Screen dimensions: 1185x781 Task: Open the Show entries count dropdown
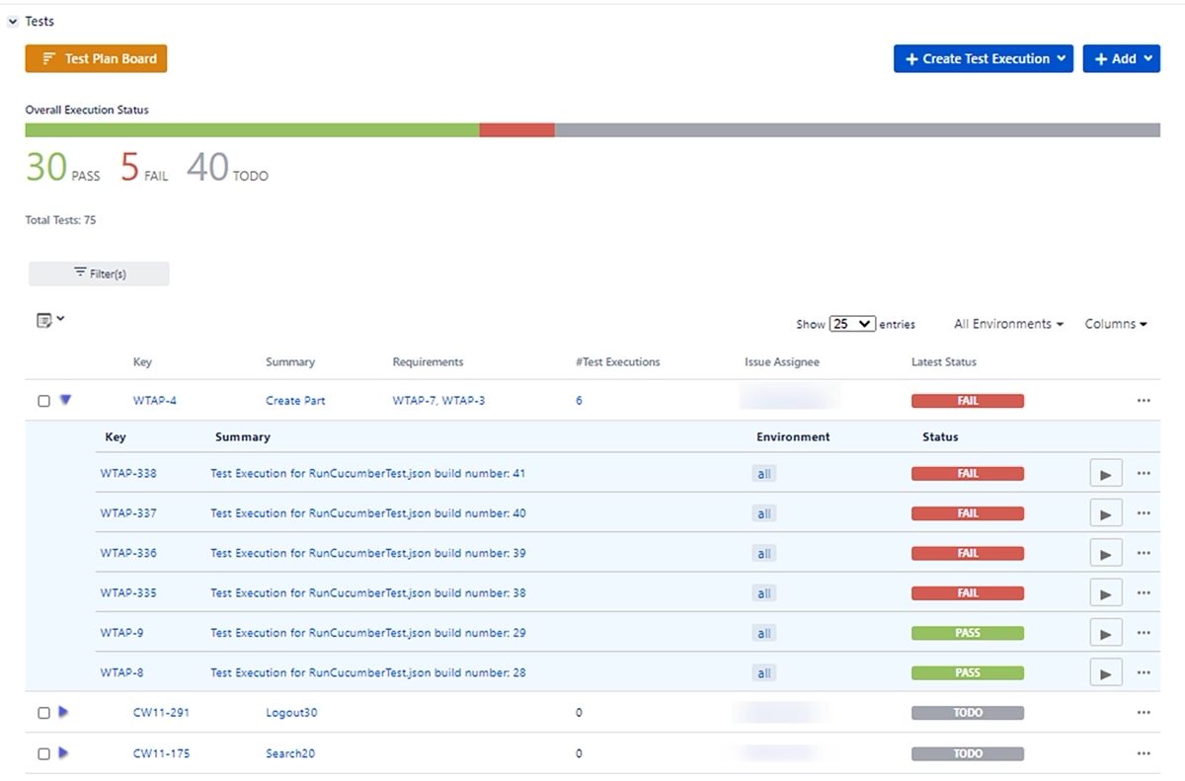pos(851,324)
